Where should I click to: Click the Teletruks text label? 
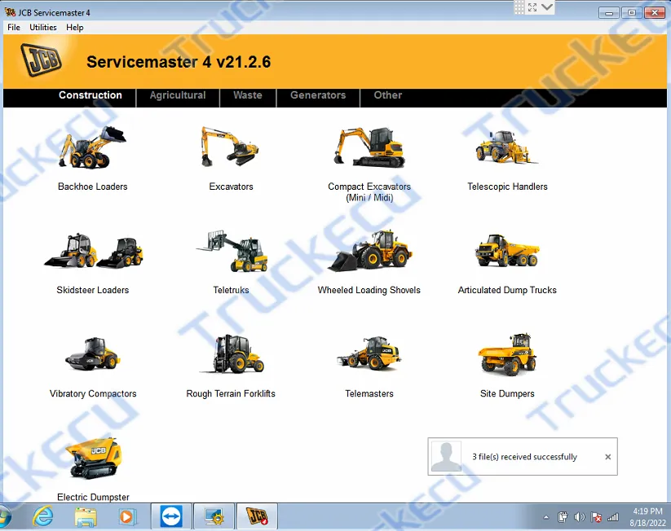click(x=231, y=290)
